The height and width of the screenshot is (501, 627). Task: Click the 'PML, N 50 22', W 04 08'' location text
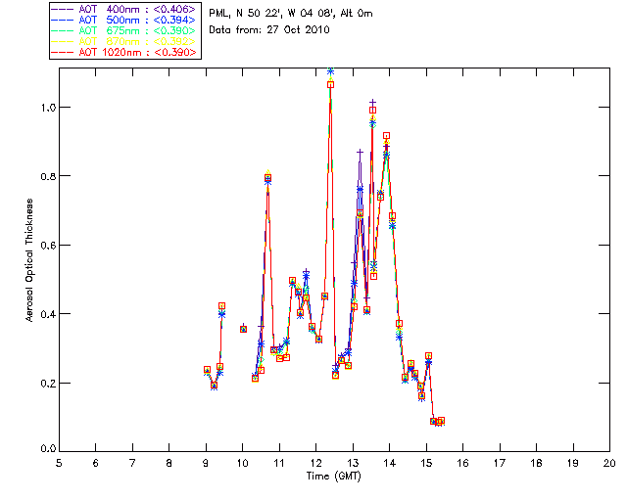coord(273,13)
